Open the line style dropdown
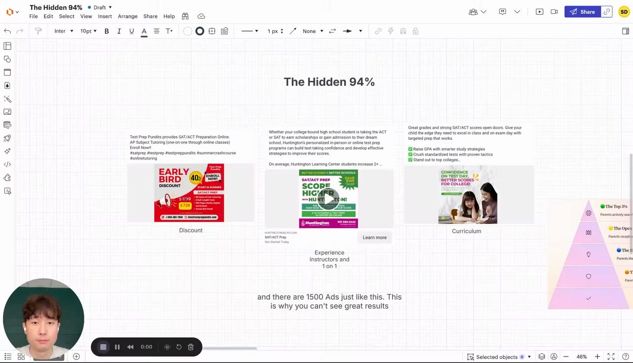The image size is (633, 363). [250, 31]
